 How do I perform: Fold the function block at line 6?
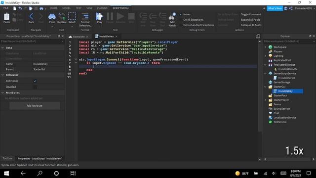point(76,59)
